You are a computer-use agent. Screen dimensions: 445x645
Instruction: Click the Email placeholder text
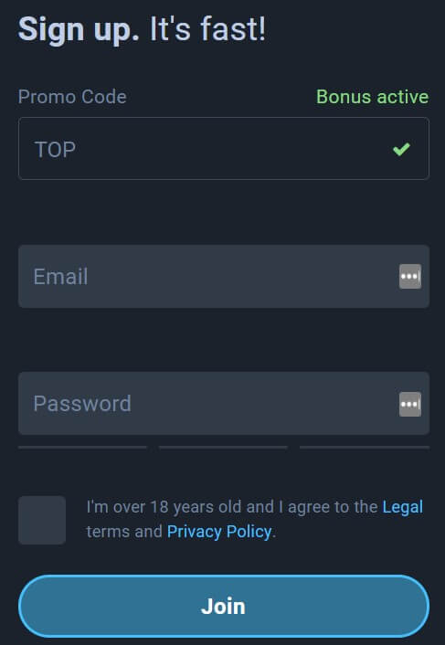[60, 277]
